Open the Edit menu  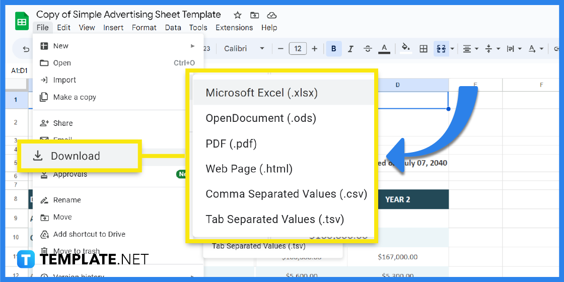tap(63, 27)
